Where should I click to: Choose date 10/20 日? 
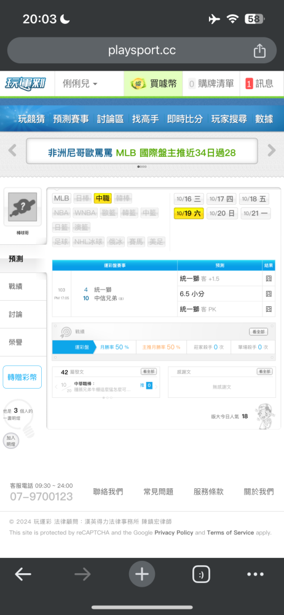(222, 213)
